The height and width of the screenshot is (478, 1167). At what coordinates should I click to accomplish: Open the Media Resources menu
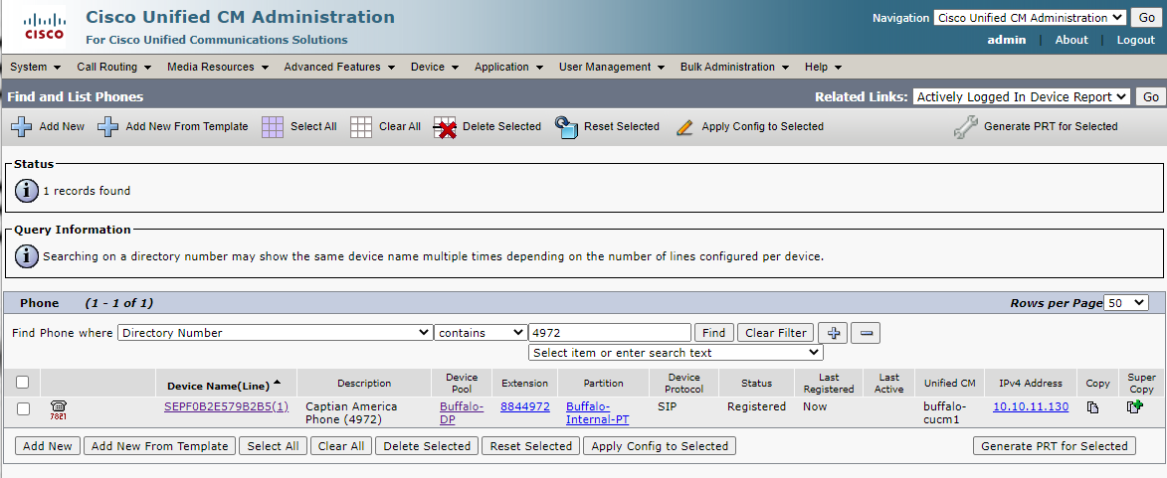pyautogui.click(x=217, y=67)
